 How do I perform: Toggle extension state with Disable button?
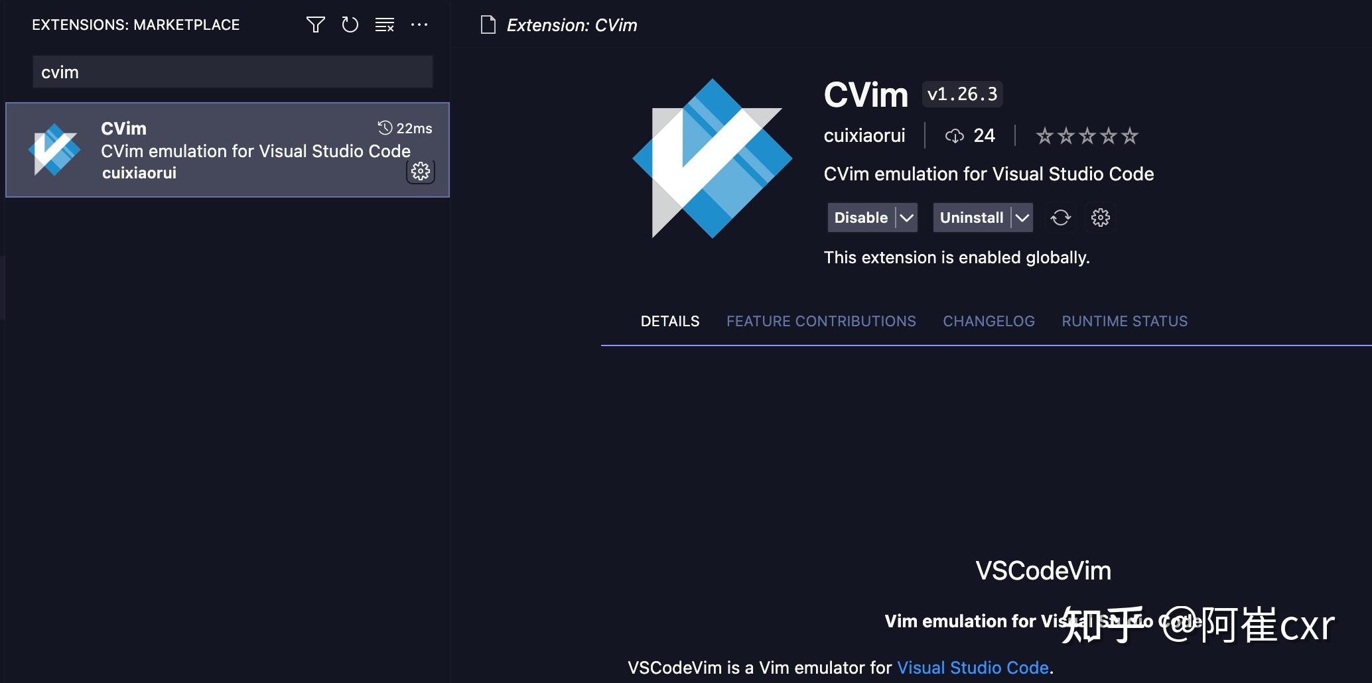point(860,217)
